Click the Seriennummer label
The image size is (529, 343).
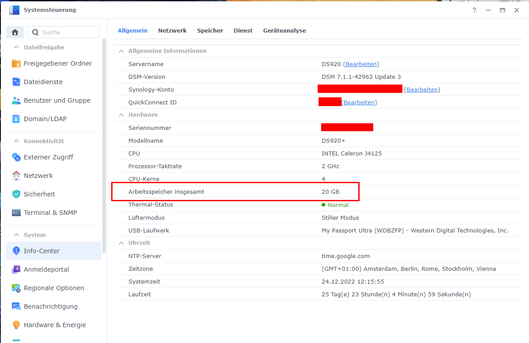coord(150,128)
